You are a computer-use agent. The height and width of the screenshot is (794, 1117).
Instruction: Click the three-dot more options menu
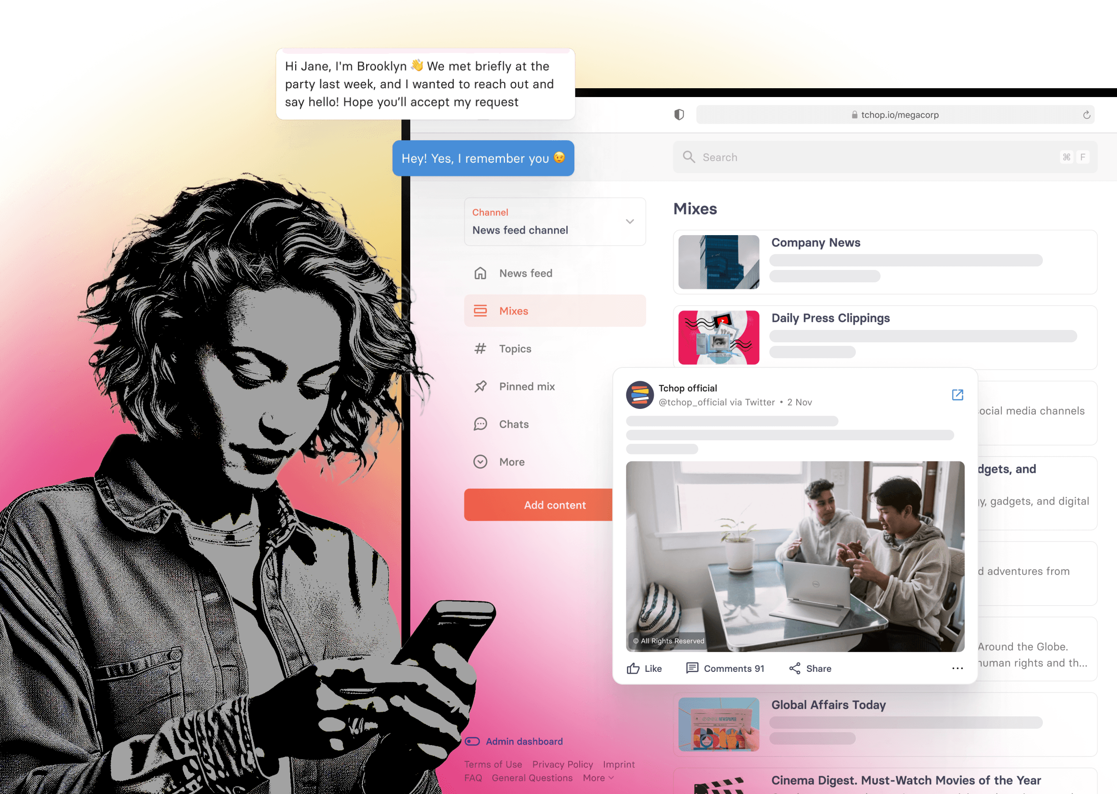(x=957, y=668)
